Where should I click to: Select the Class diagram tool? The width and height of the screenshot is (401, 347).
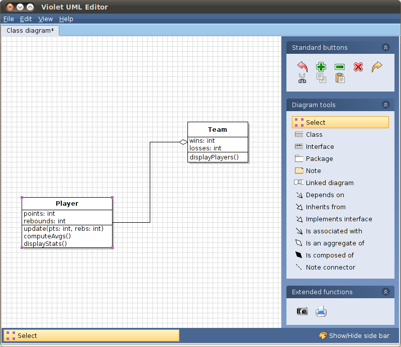[314, 134]
